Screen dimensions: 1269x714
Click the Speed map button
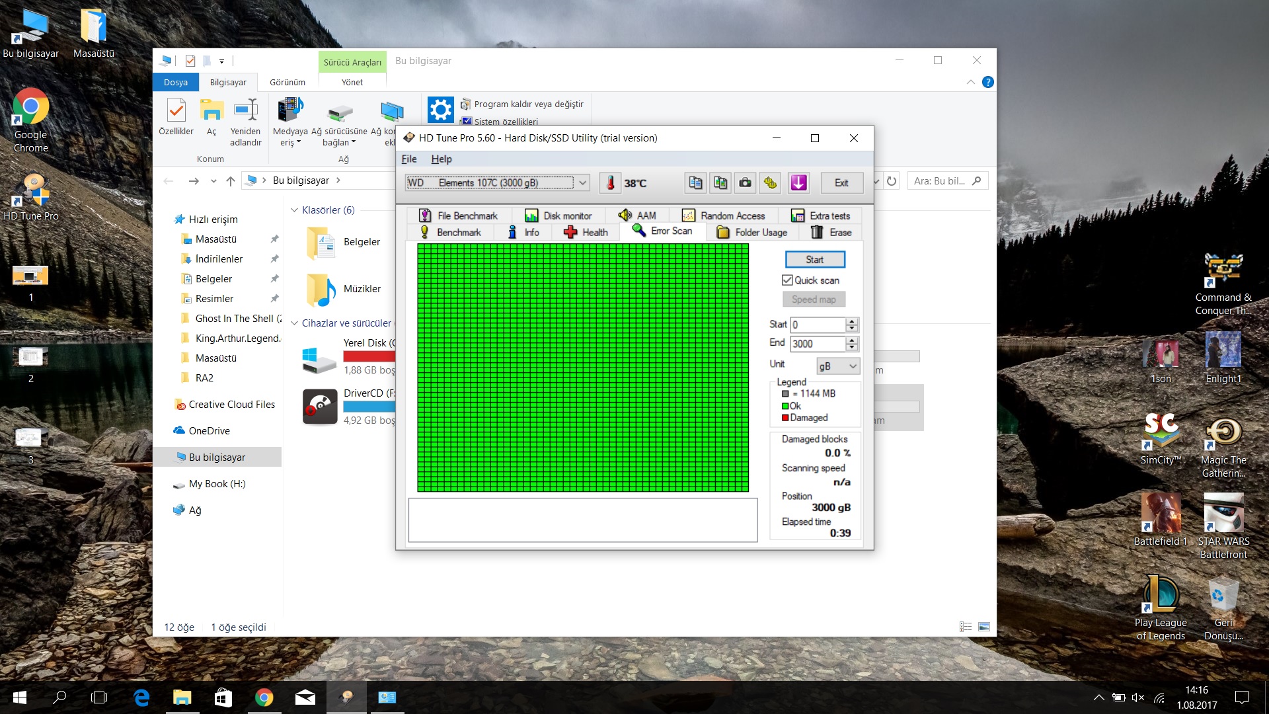pos(814,299)
